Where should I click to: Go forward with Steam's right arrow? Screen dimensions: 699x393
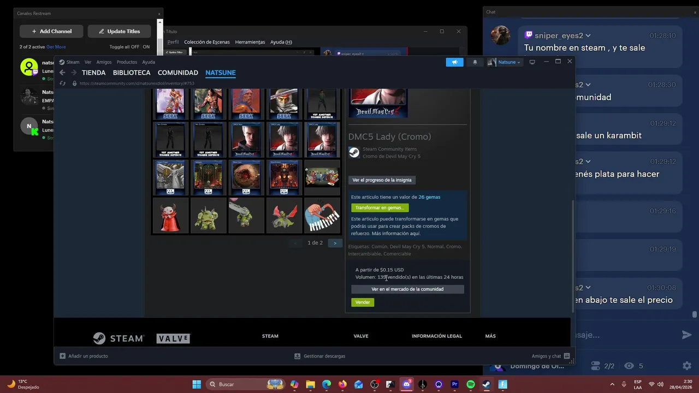pos(74,73)
